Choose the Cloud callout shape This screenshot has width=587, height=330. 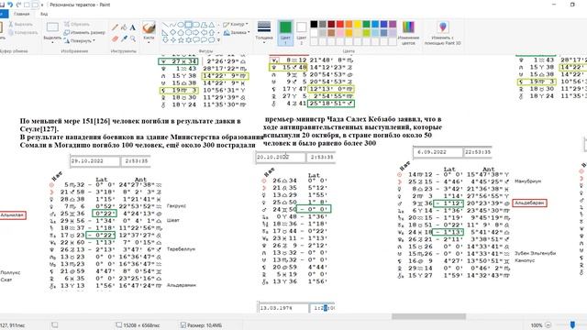[212, 40]
